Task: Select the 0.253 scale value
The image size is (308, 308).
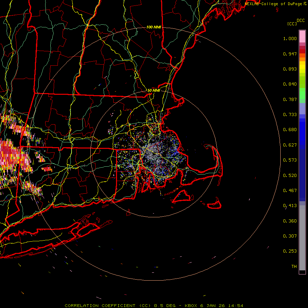Action: click(290, 251)
